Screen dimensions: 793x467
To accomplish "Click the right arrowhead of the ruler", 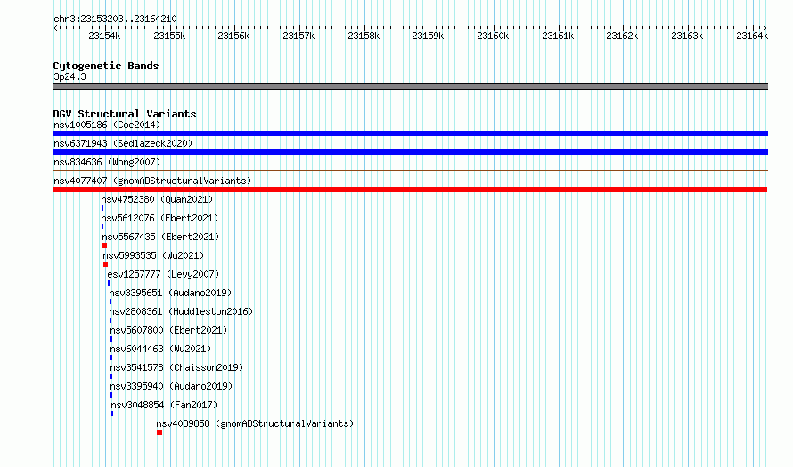I will (x=765, y=28).
